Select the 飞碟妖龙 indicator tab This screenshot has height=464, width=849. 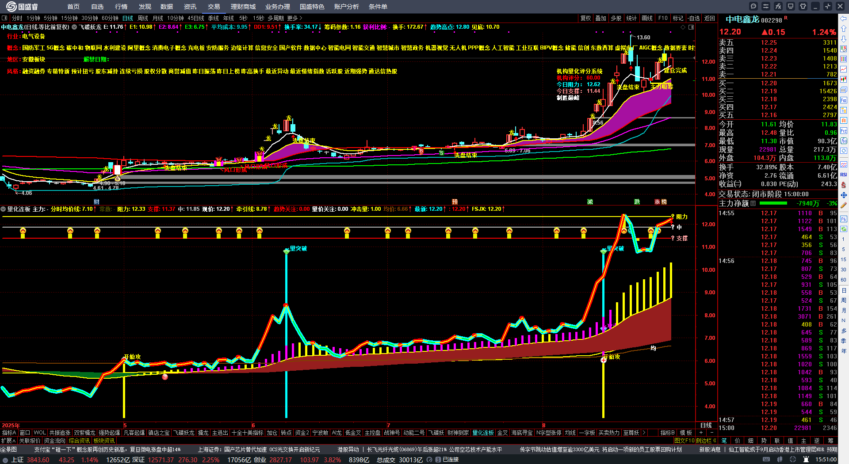tap(184, 433)
